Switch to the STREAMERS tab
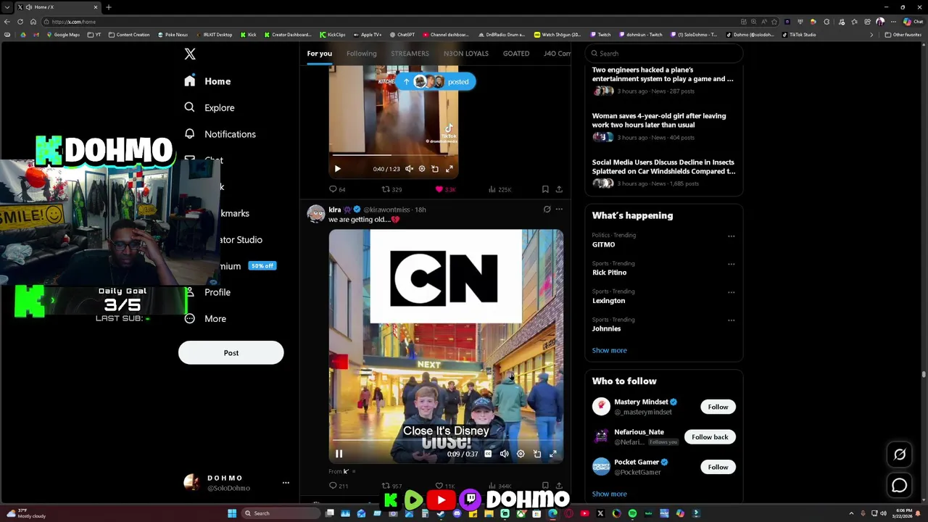 point(410,54)
